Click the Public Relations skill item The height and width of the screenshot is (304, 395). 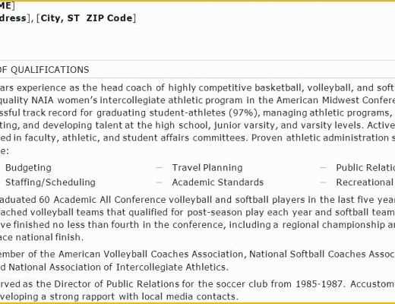pyautogui.click(x=365, y=168)
